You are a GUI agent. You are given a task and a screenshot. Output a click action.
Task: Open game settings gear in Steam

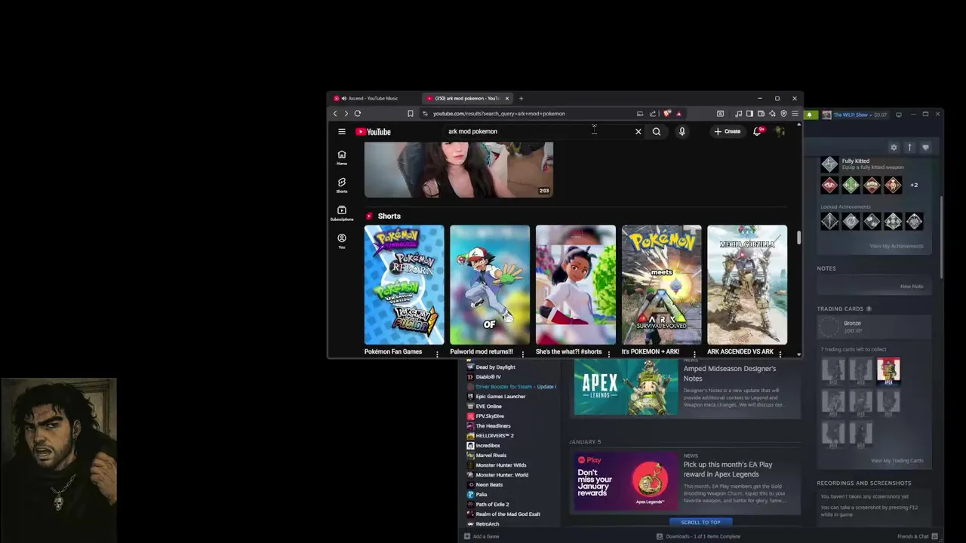click(x=894, y=147)
